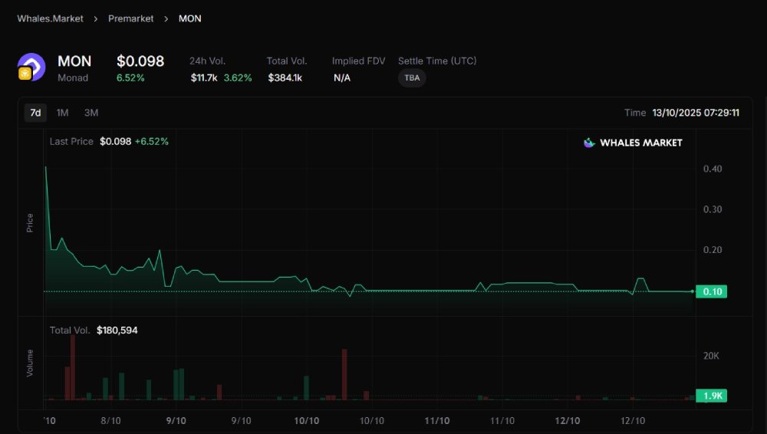
Task: Click the price line endpoint dot
Action: 693,291
